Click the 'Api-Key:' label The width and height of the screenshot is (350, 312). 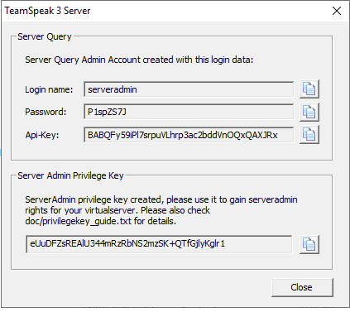point(42,135)
